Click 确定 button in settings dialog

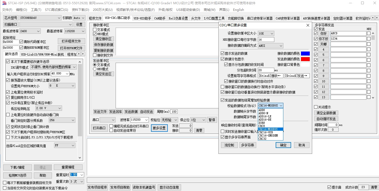pyautogui.click(x=283, y=145)
